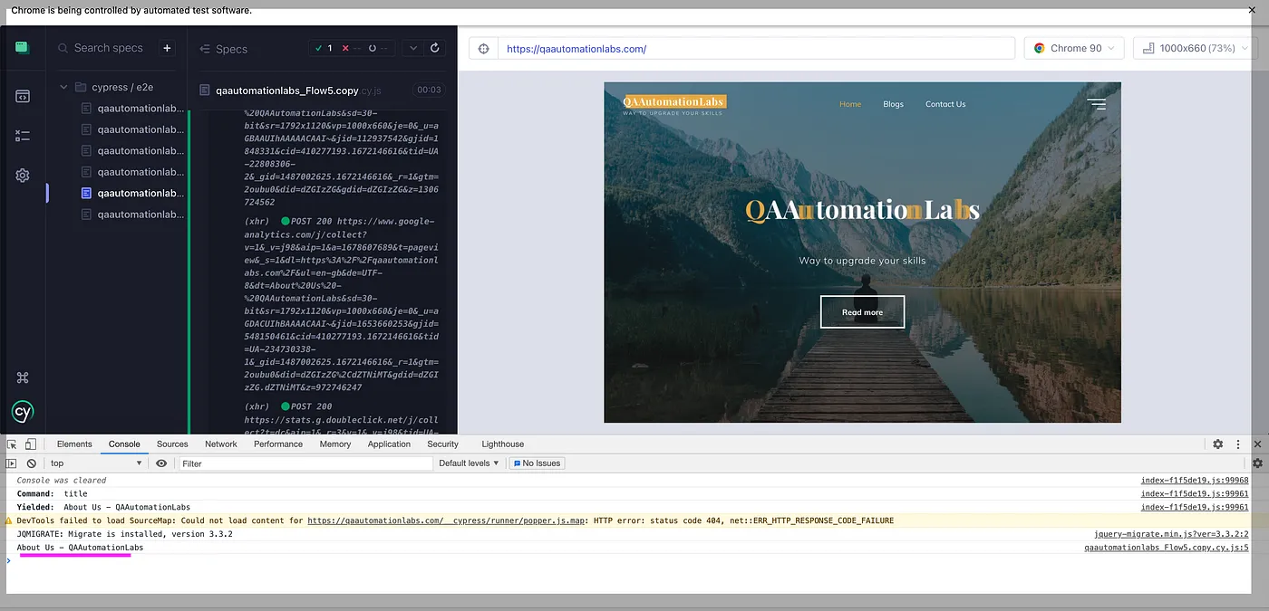Open source link index-f1f5de19.js:99968
This screenshot has width=1269, height=611.
tap(1194, 481)
